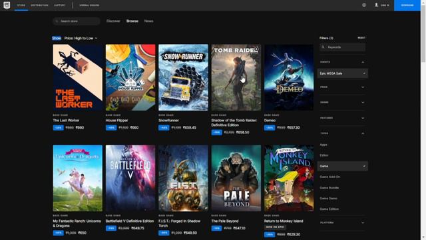Click The Pale Beyond title text
This screenshot has width=426, height=240.
(225, 221)
